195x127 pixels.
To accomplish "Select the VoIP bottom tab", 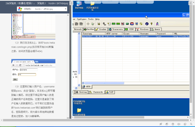I will click(110, 92).
